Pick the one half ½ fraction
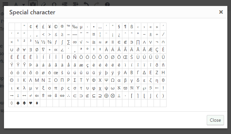Viewport: 231px width, 134px height. 43,42
